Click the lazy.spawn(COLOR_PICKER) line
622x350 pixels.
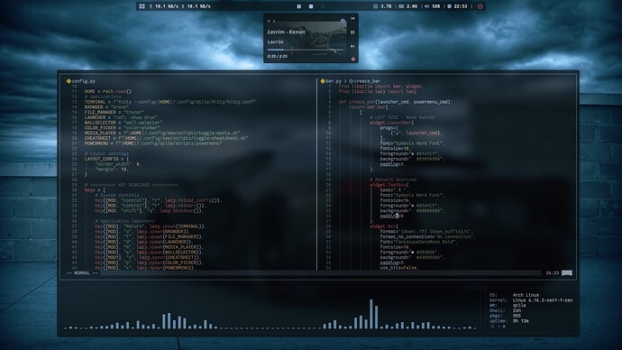(x=149, y=262)
